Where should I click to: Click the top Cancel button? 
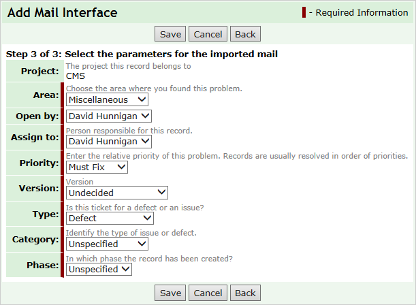pos(208,34)
